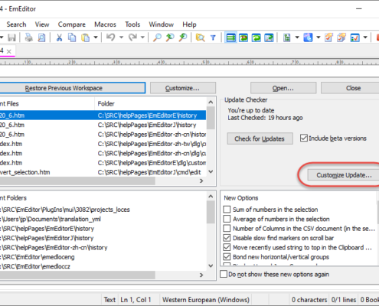Click the down arrow of recent files scrollbar
The width and height of the screenshot is (379, 306).
pyautogui.click(x=211, y=171)
